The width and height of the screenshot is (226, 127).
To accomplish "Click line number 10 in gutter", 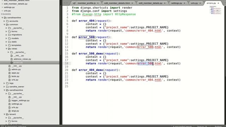I will (66, 37).
